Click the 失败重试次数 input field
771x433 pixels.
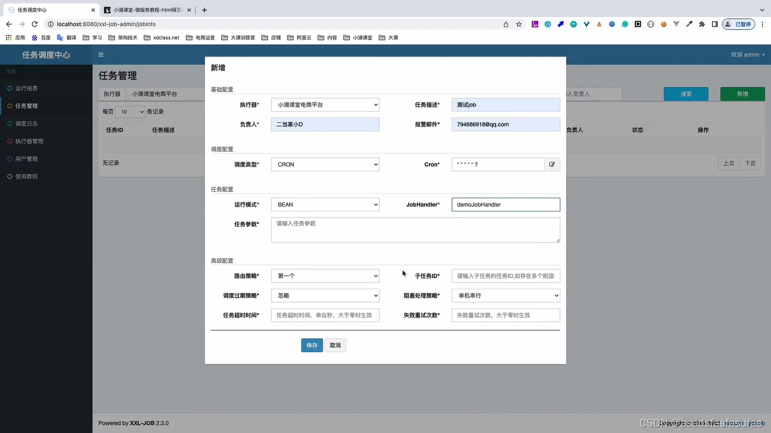[x=506, y=315]
